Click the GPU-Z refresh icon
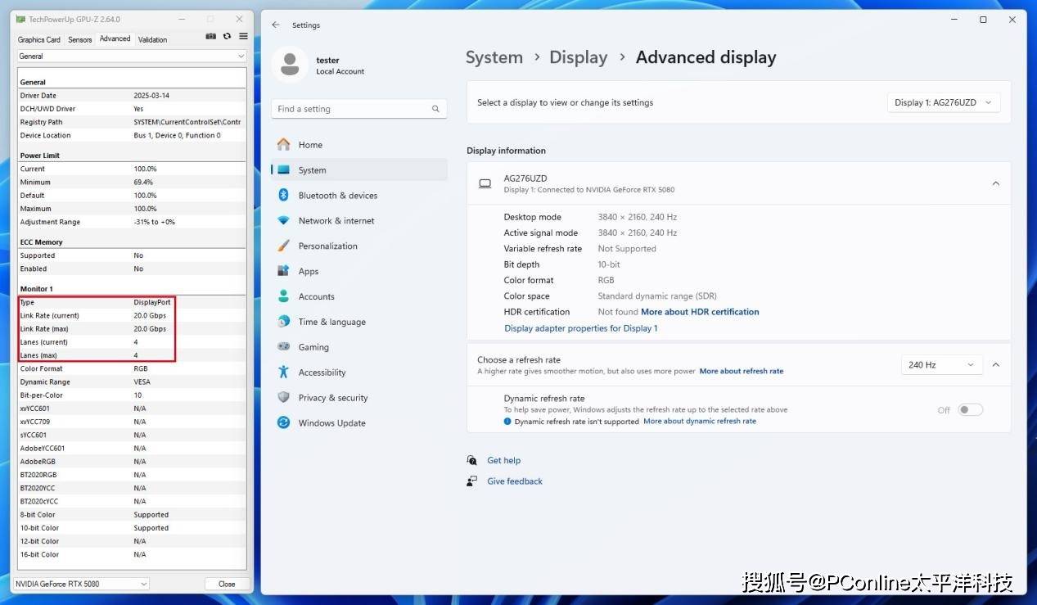 [x=227, y=37]
